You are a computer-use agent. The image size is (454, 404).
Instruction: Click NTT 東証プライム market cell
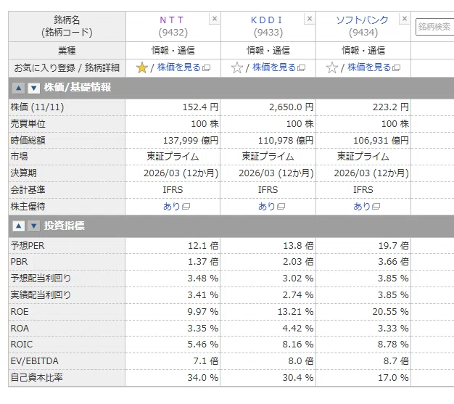point(173,157)
